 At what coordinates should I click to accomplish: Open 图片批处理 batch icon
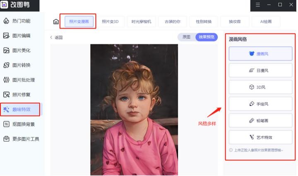click(x=6, y=80)
